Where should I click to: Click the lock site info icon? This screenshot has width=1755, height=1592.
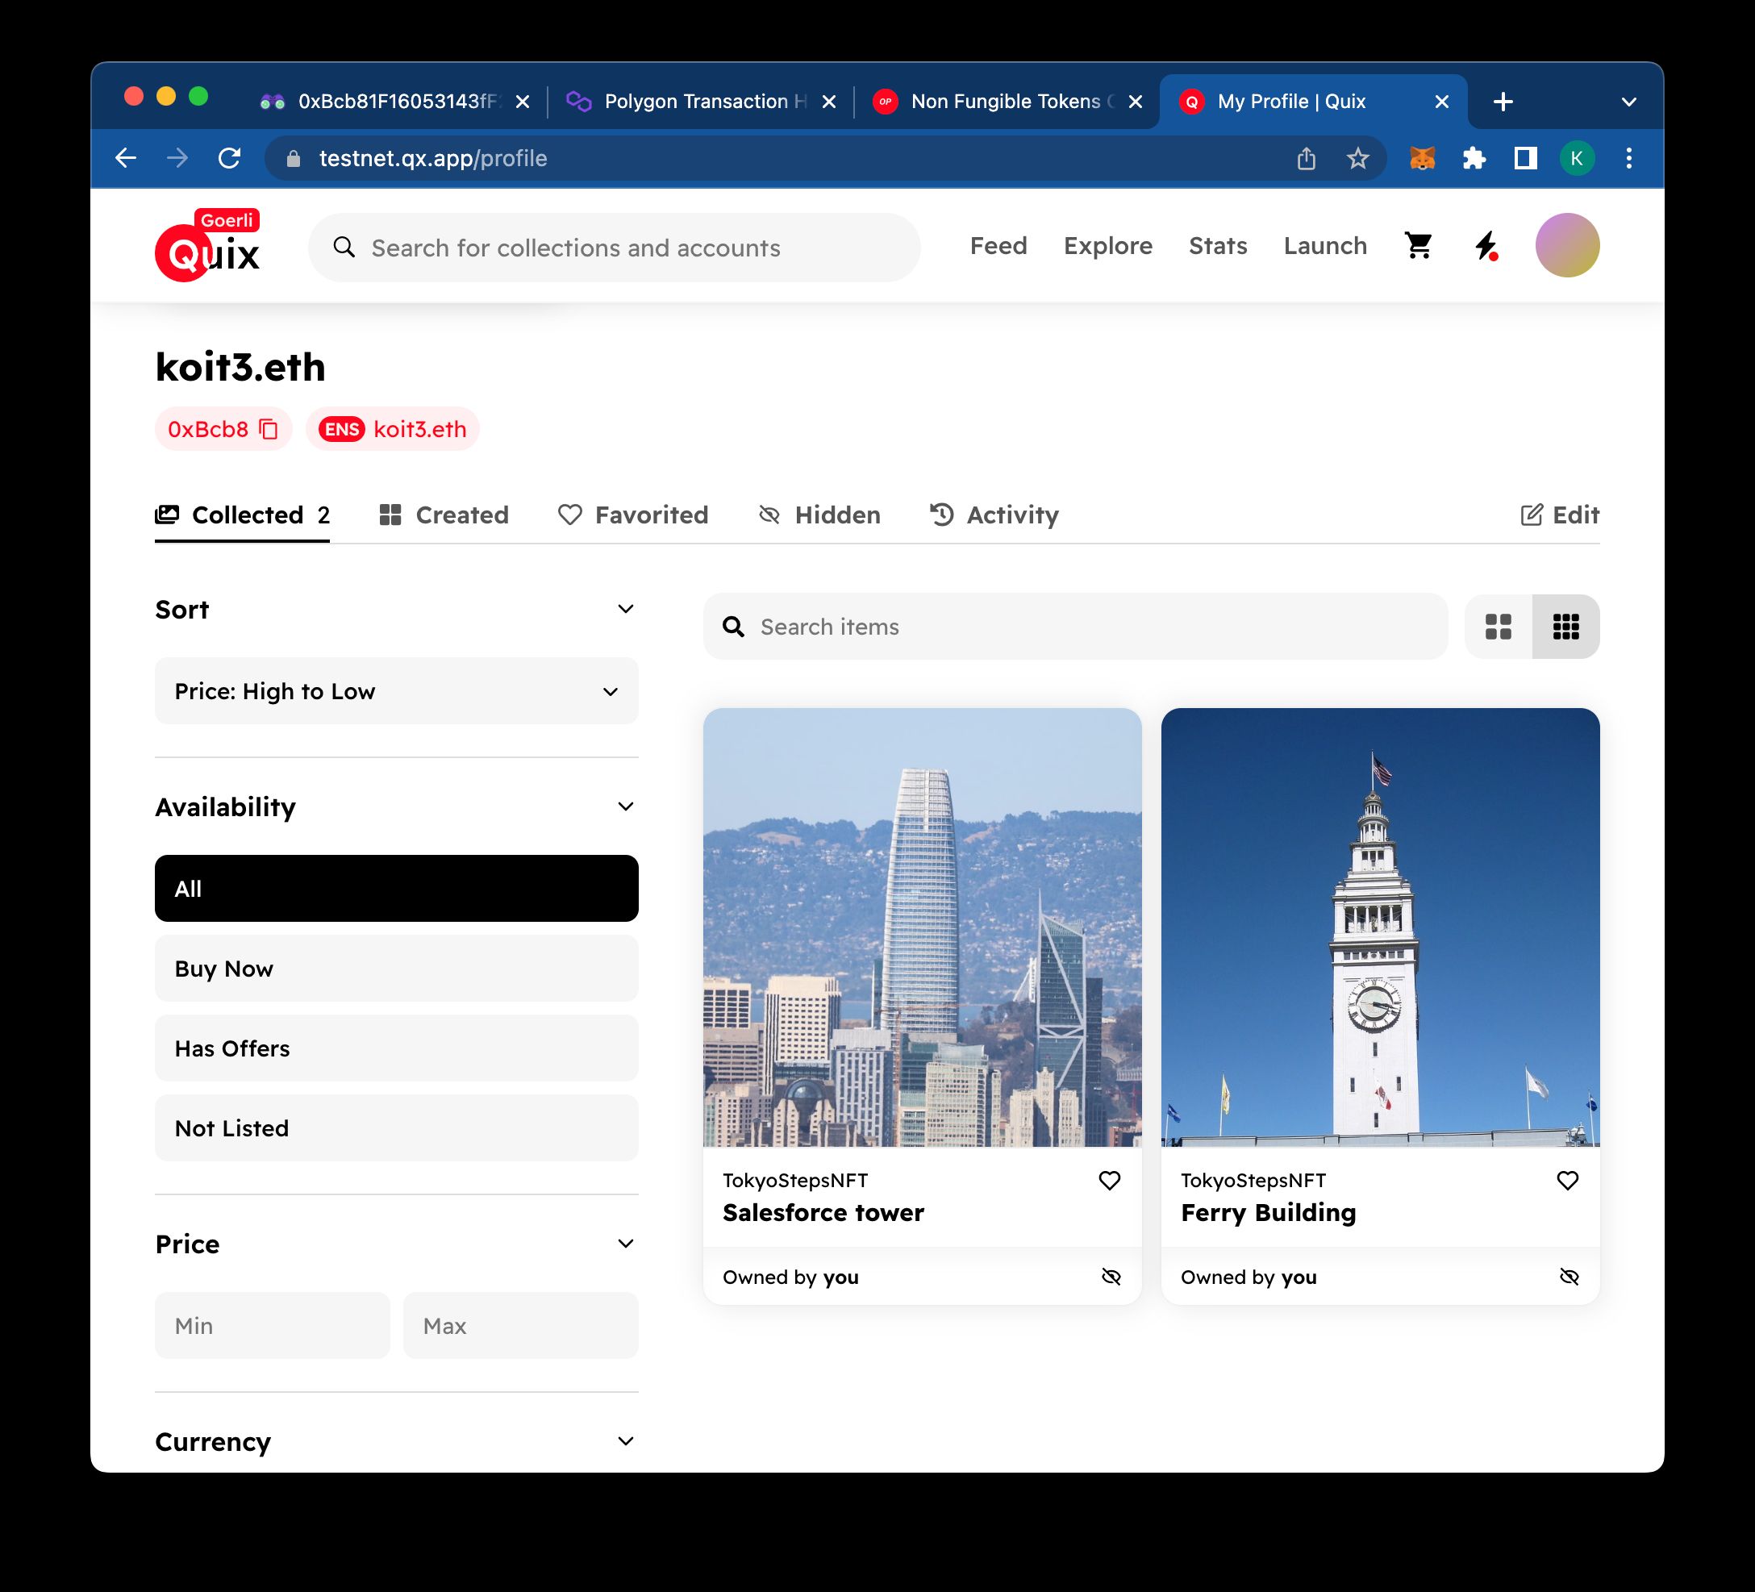coord(294,158)
